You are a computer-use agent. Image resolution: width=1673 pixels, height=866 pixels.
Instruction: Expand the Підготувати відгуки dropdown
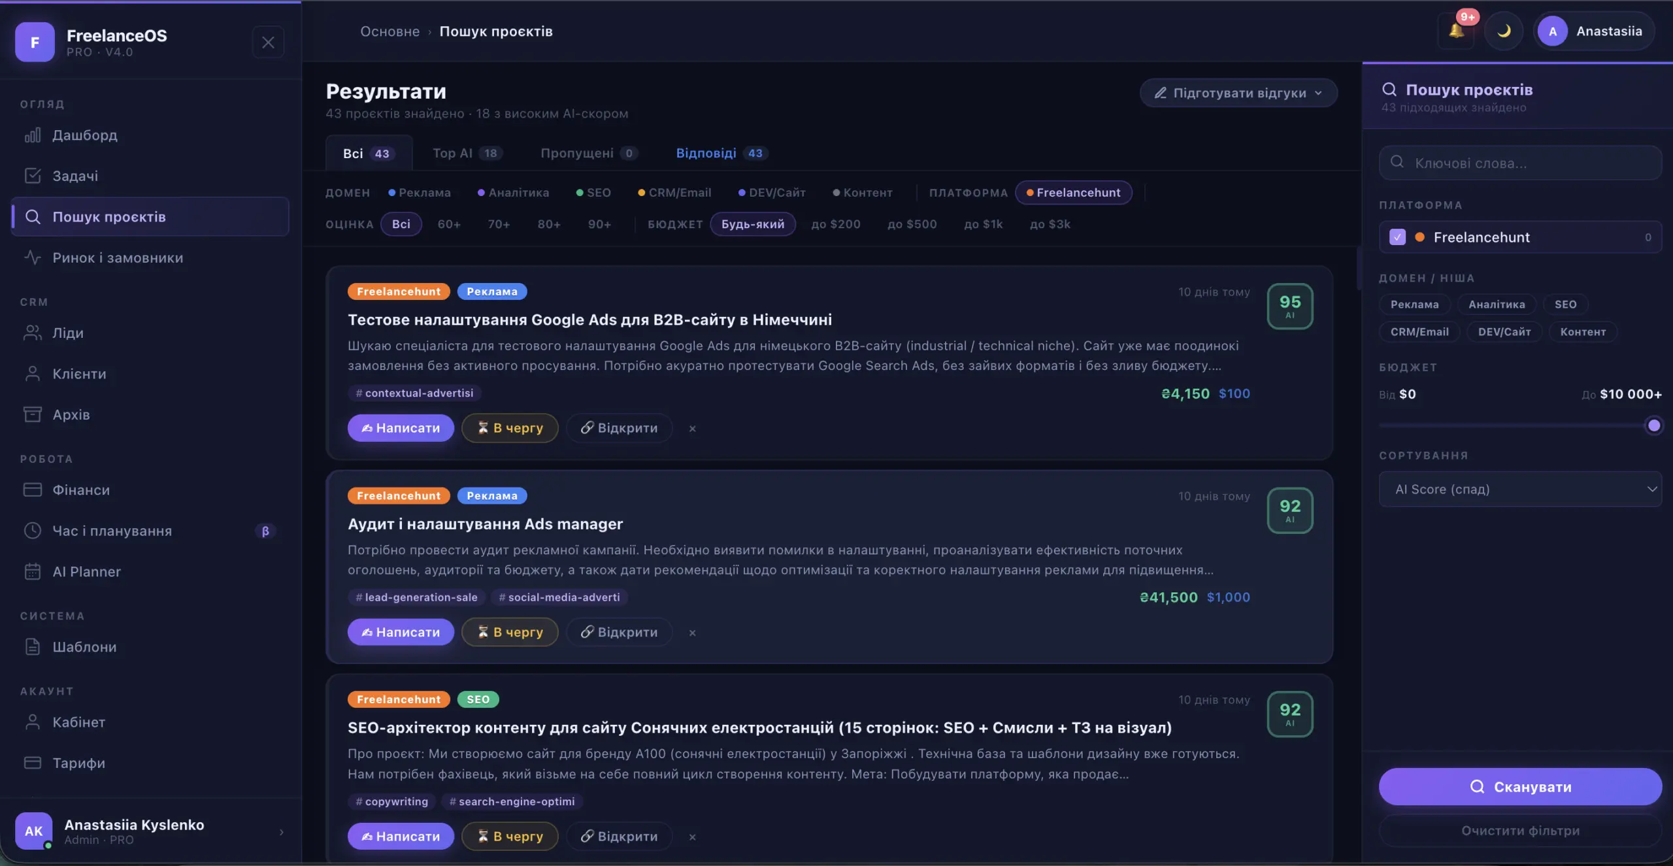click(x=1238, y=93)
